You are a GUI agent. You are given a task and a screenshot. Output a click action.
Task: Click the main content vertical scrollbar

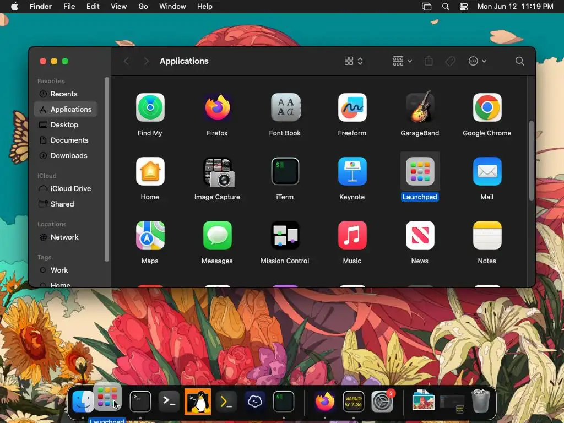pos(532,161)
